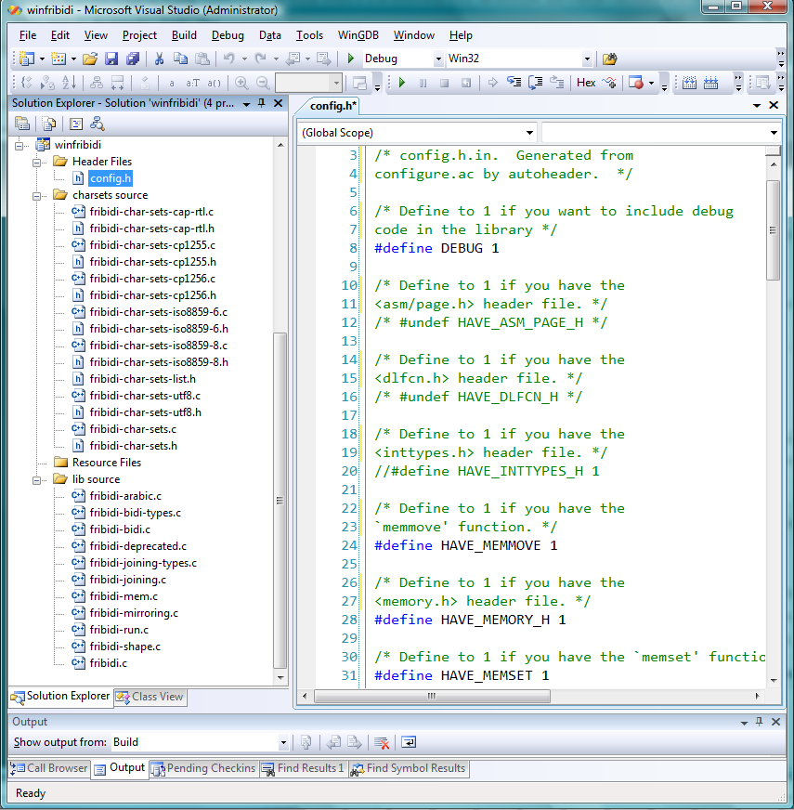Toggle Word Wrap icon in Output panel
Image resolution: width=794 pixels, height=810 pixels.
tap(408, 743)
